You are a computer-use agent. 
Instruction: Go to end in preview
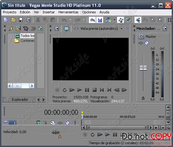point(109,90)
